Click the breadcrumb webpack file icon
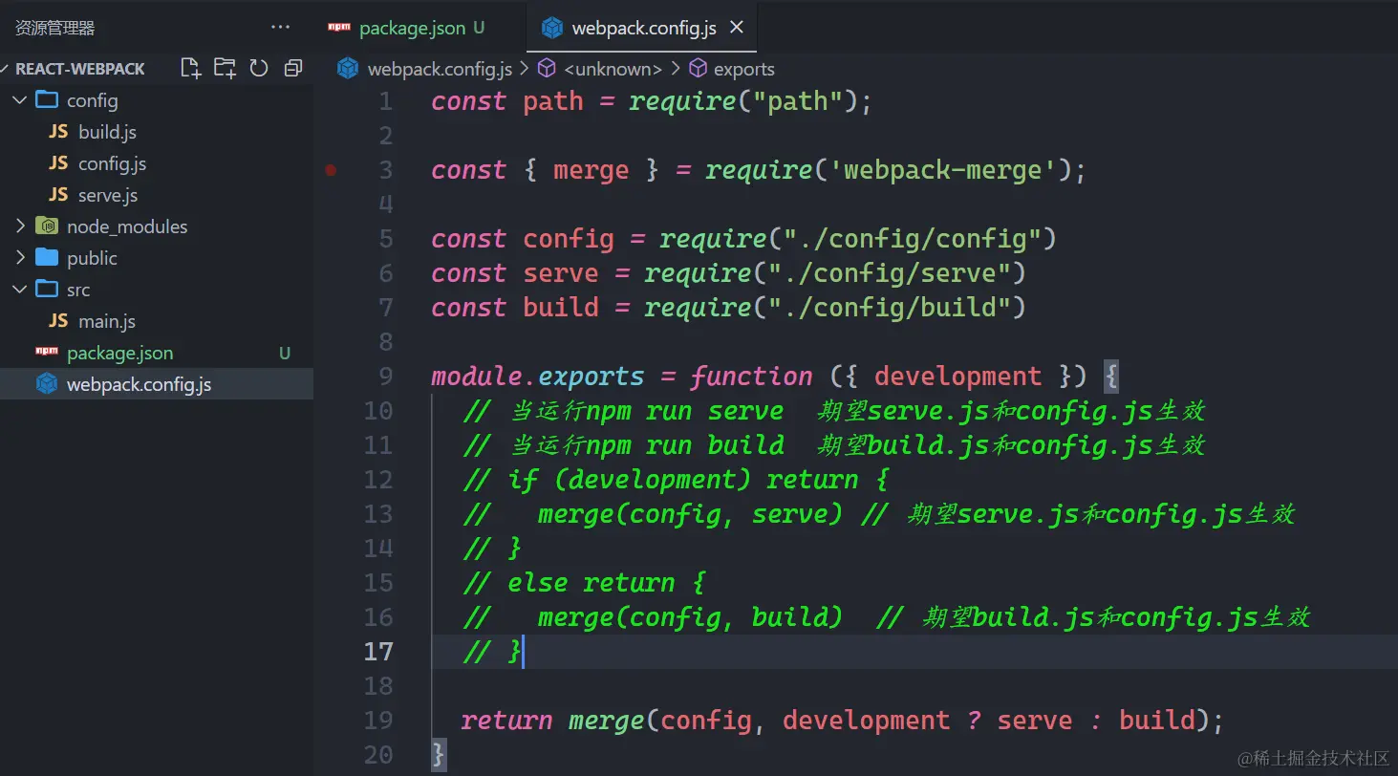Image resolution: width=1398 pixels, height=776 pixels. (x=349, y=69)
